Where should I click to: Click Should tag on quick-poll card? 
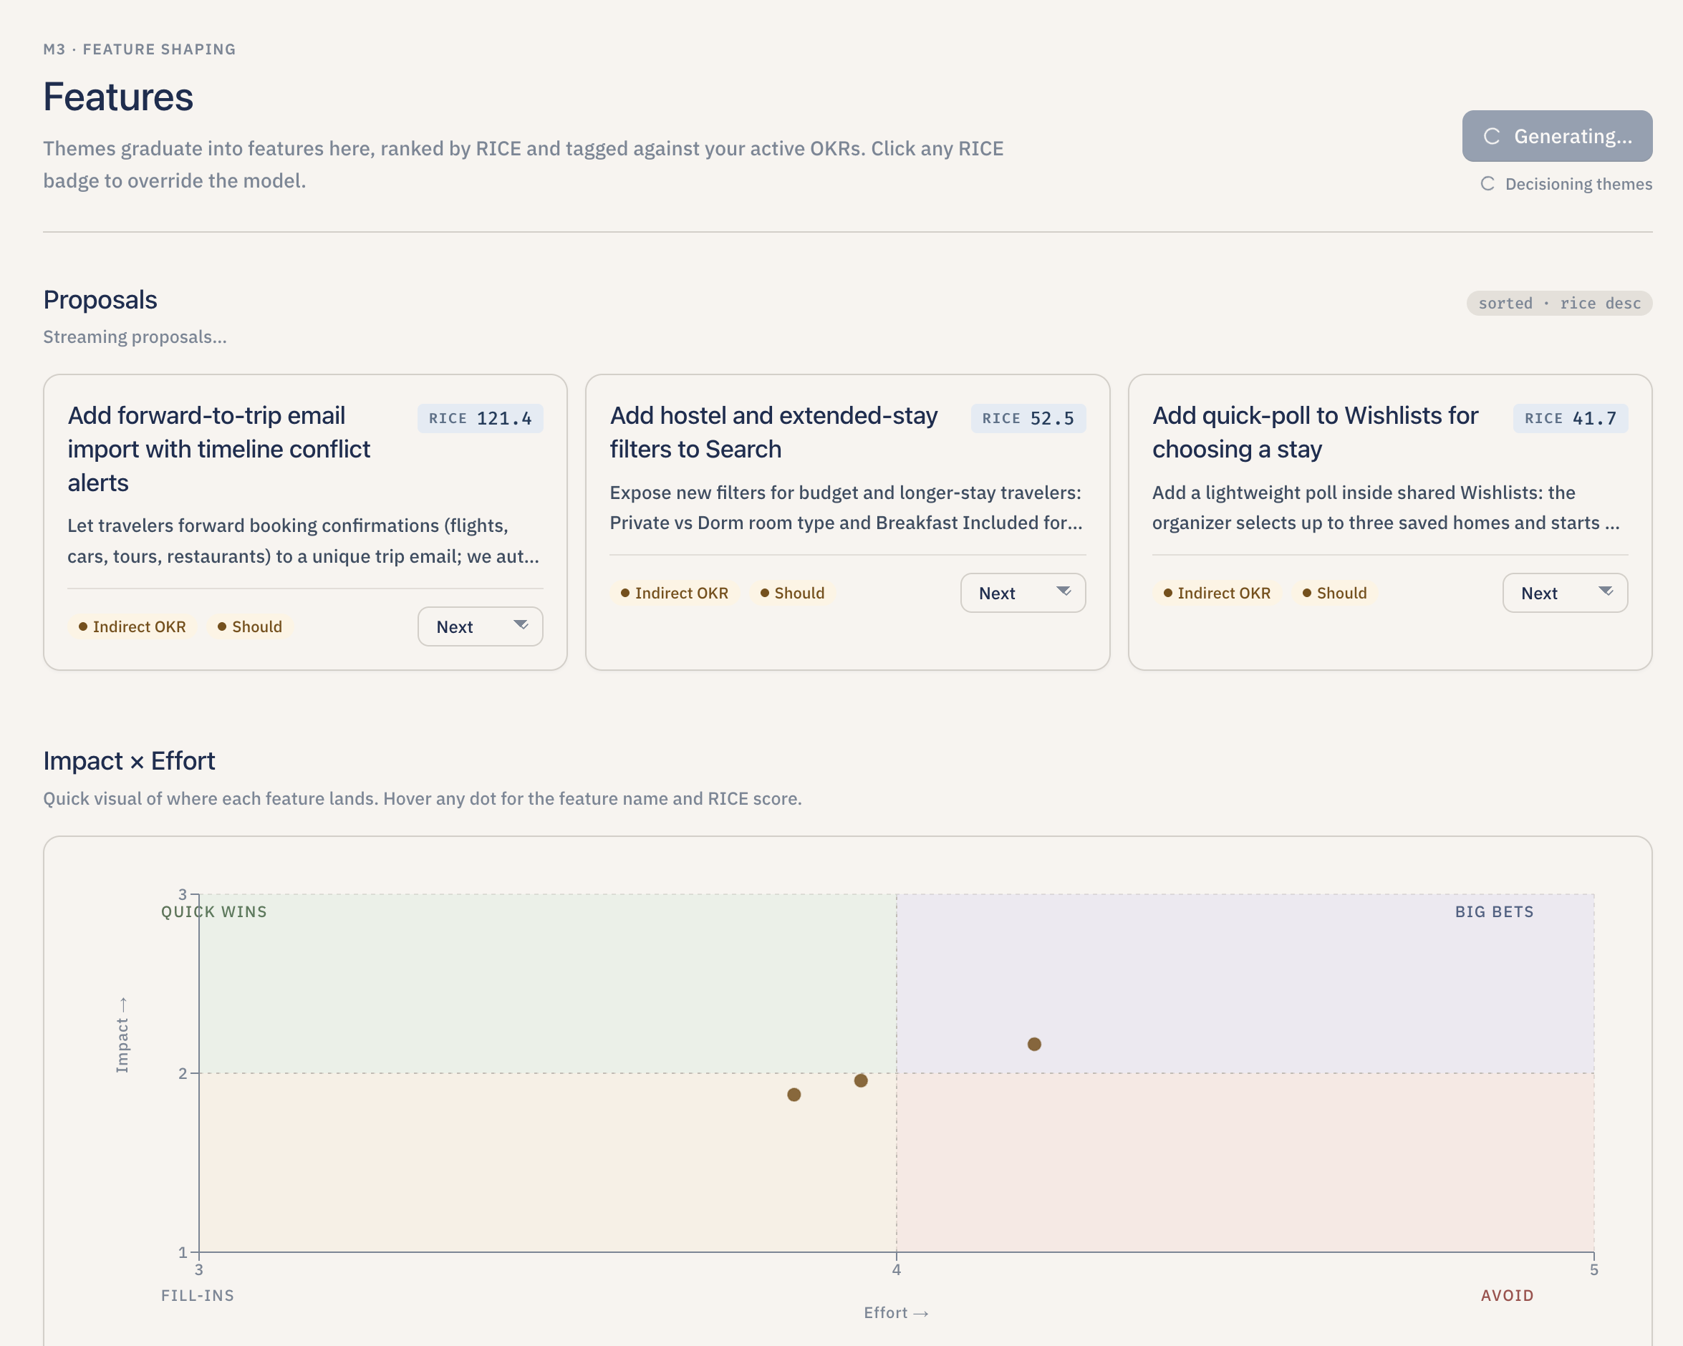pyautogui.click(x=1335, y=593)
